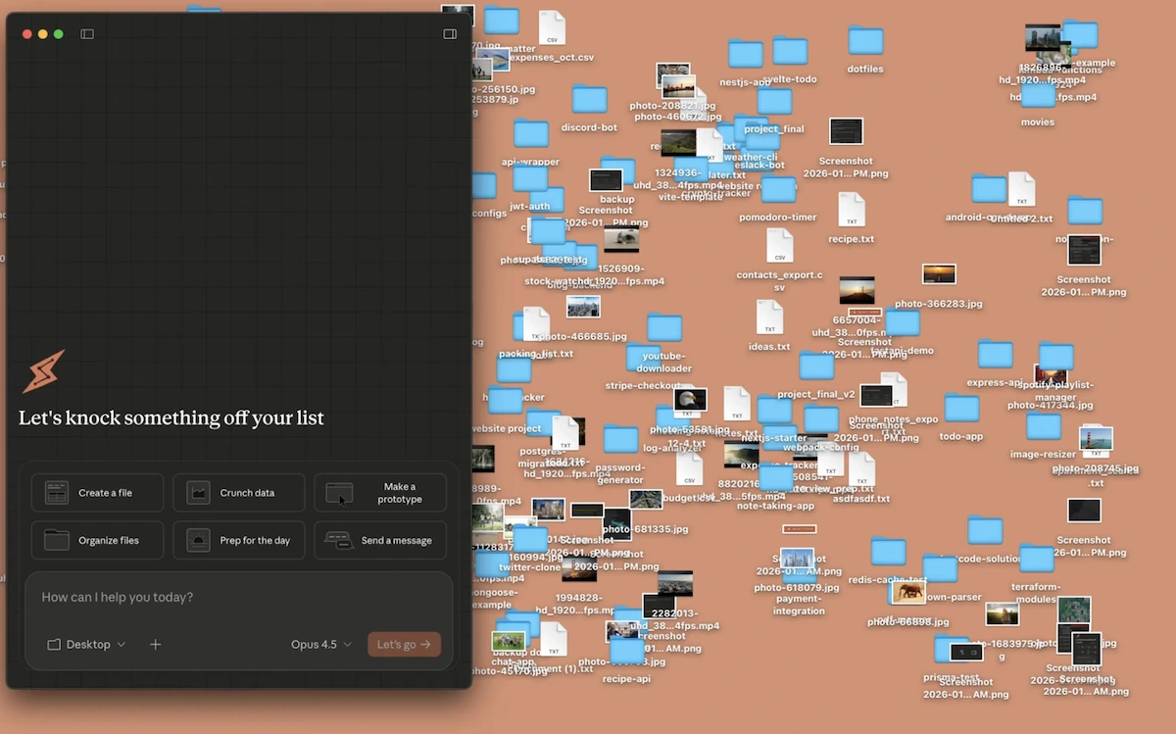
Task: Select the Organize files suggestion
Action: [96, 540]
